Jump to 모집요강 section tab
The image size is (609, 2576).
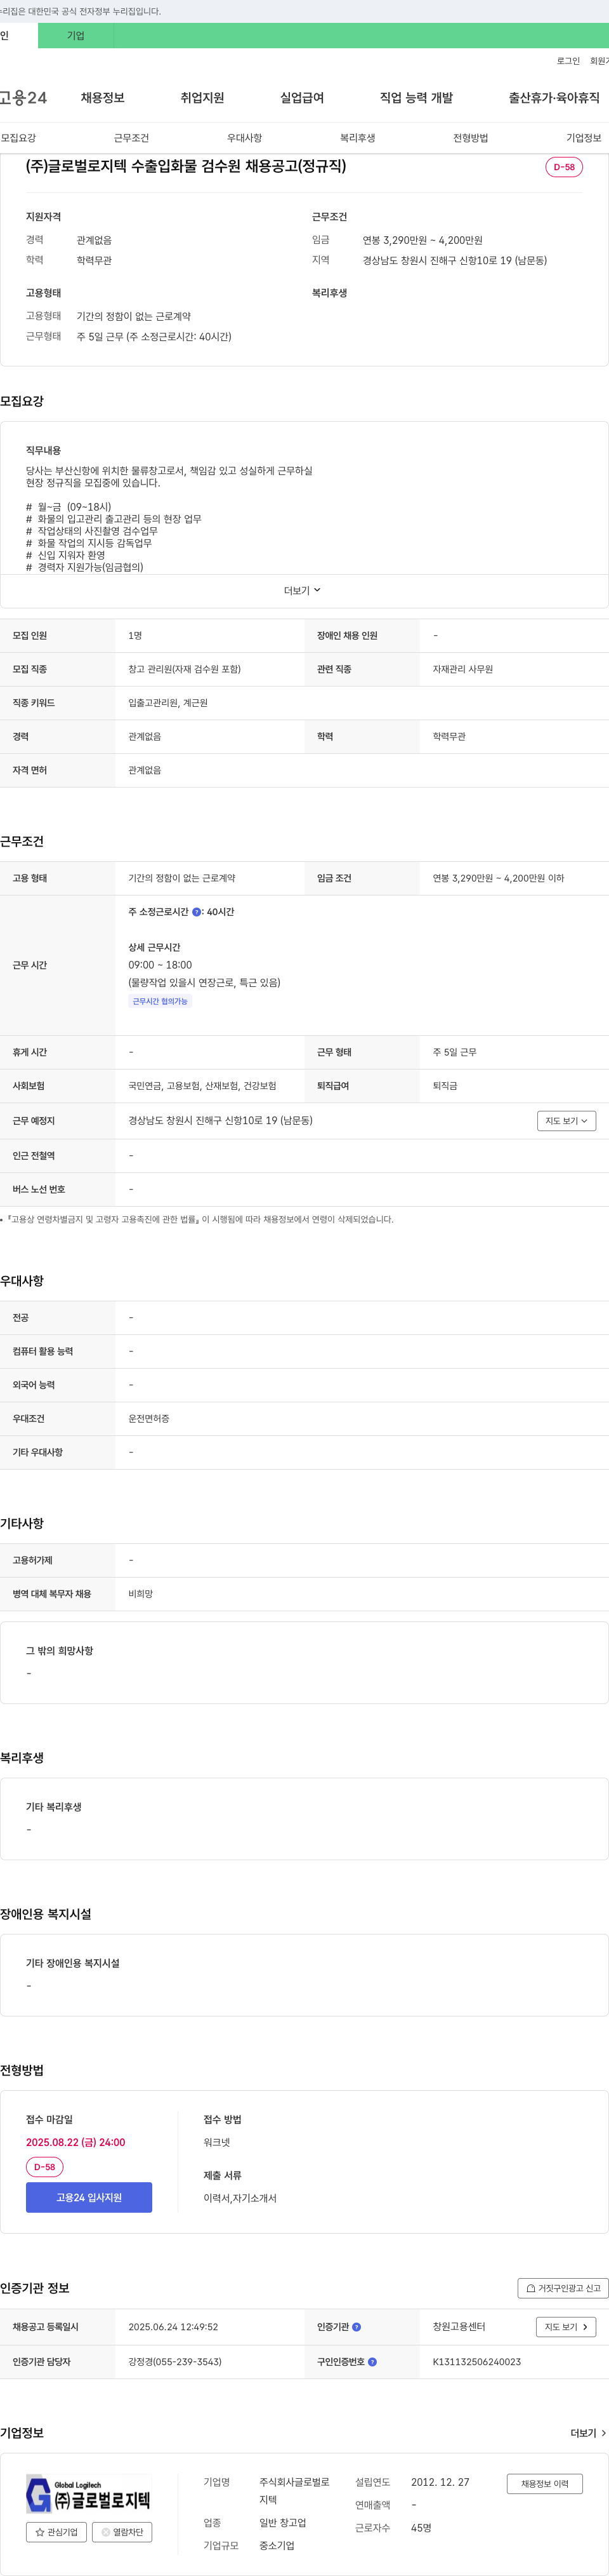(x=18, y=138)
